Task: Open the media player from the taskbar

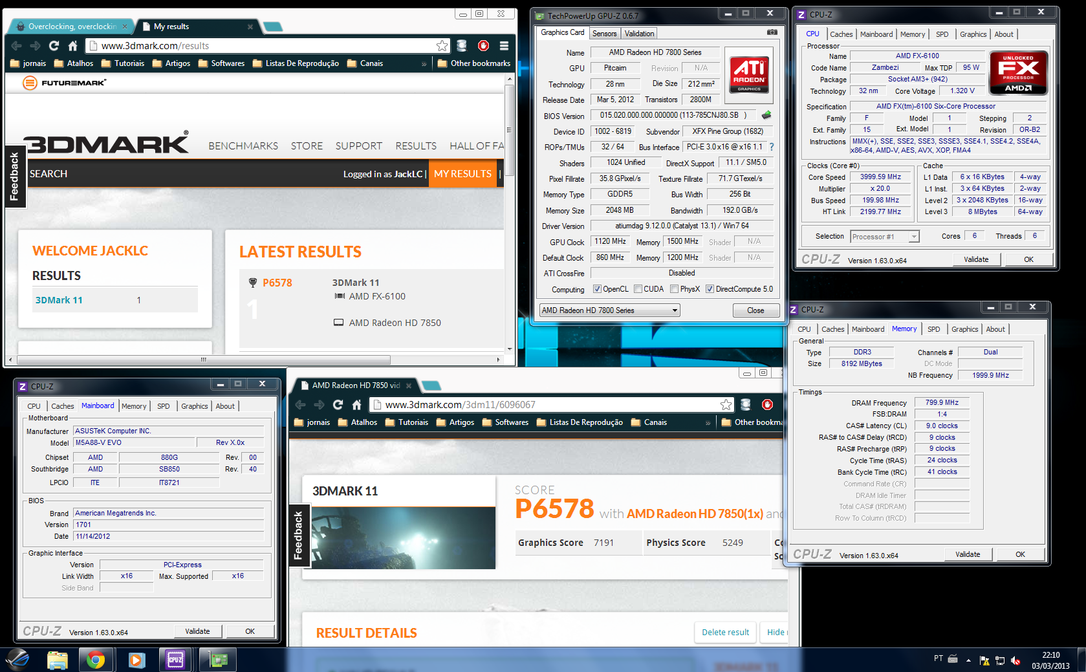Action: click(x=136, y=660)
